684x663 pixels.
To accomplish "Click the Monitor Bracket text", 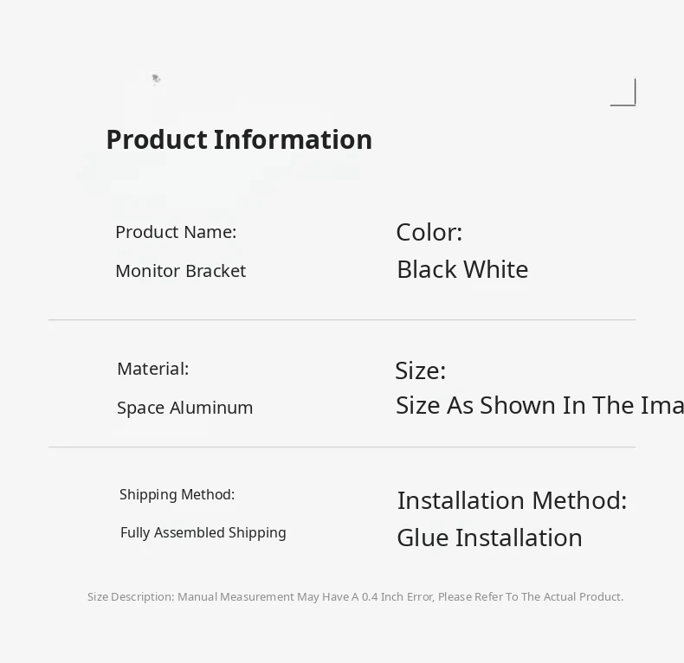I will (180, 271).
